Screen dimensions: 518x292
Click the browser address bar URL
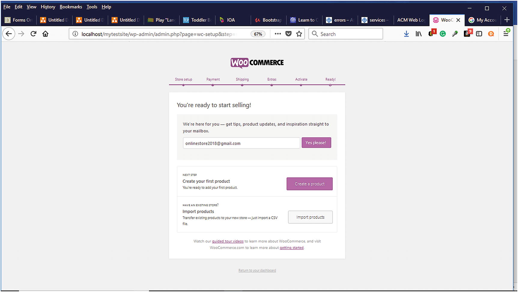click(159, 34)
